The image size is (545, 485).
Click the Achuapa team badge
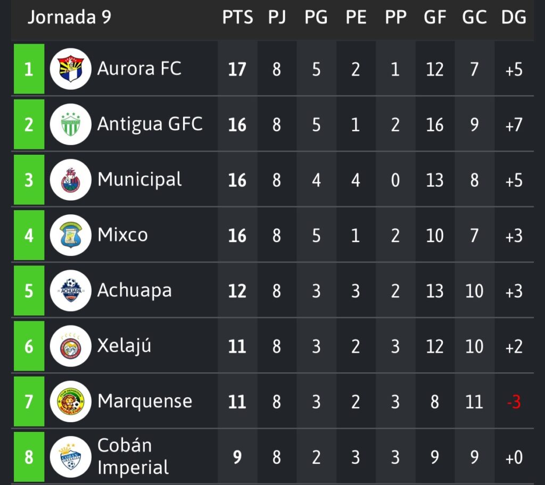70,290
